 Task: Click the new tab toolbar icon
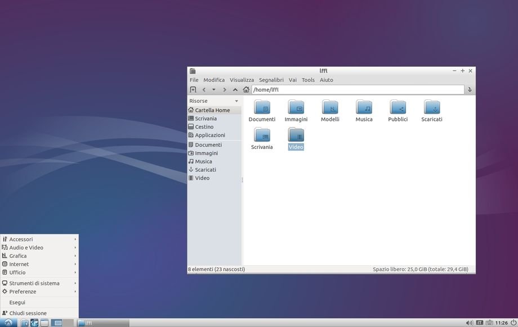pyautogui.click(x=193, y=90)
